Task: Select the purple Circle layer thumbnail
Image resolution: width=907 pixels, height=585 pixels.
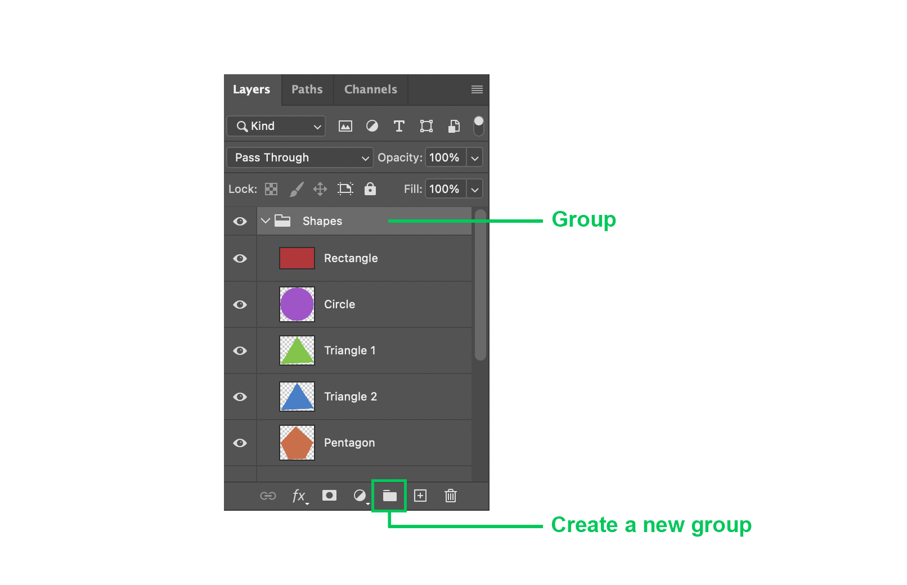Action: (x=297, y=304)
